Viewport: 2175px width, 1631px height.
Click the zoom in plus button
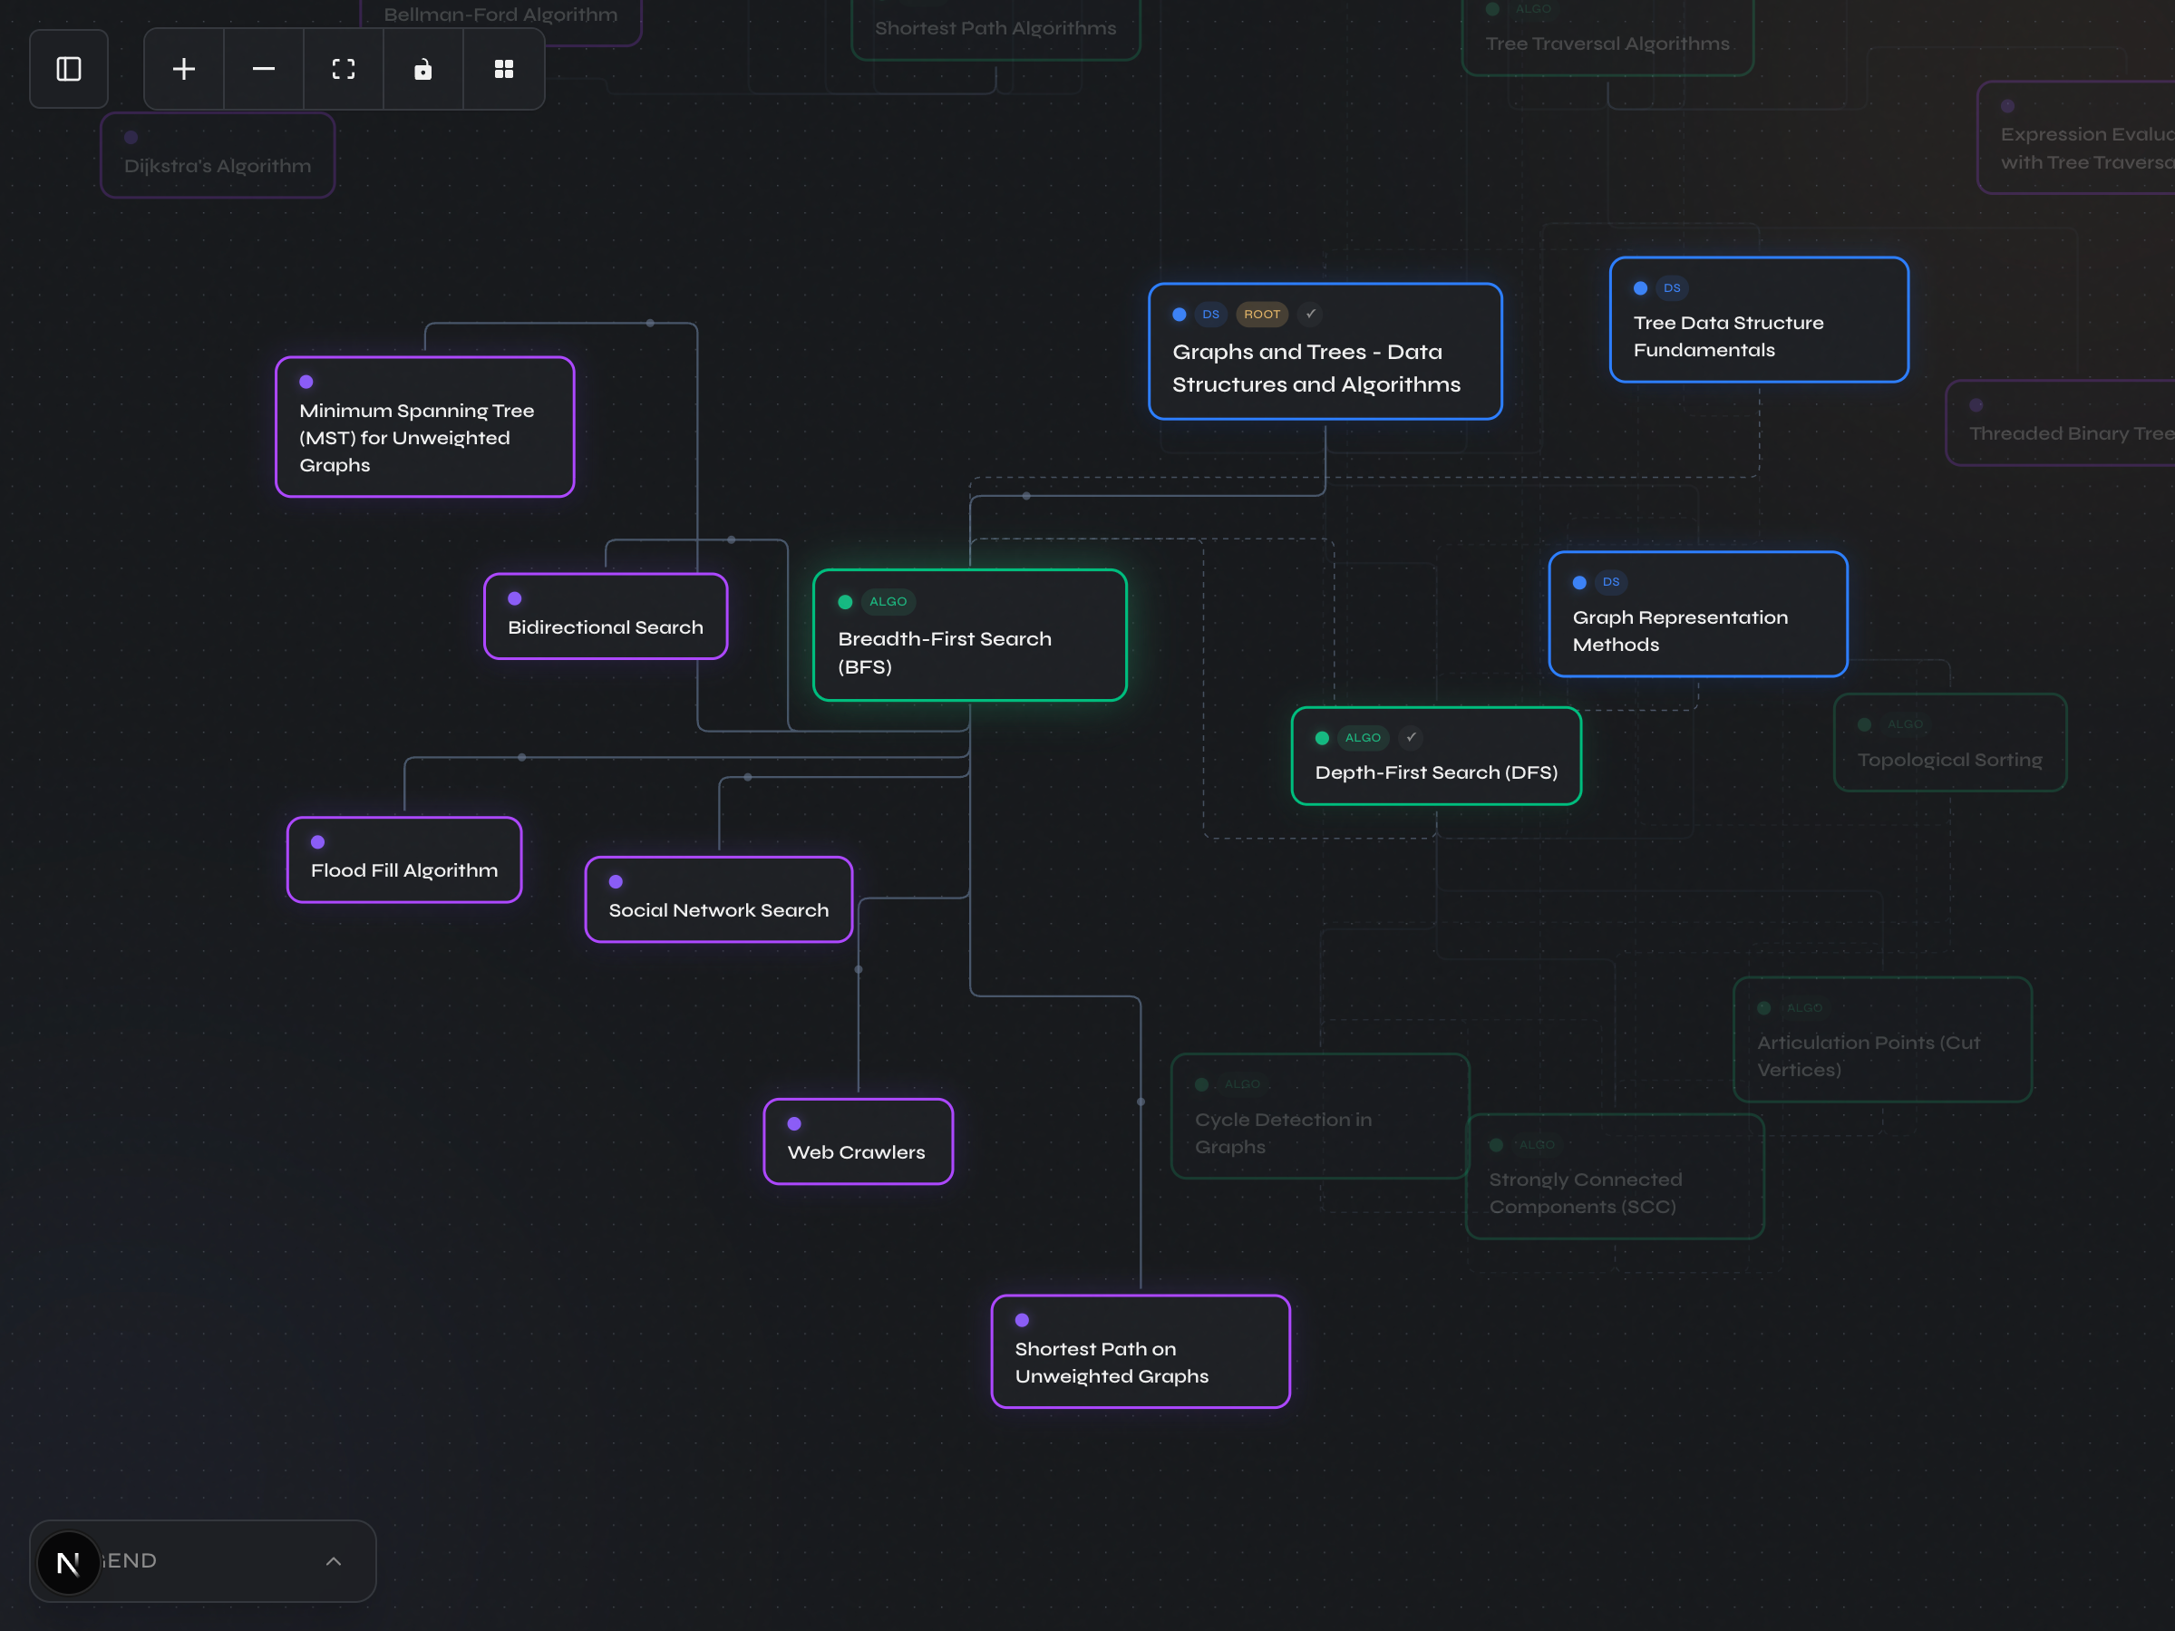pyautogui.click(x=184, y=69)
